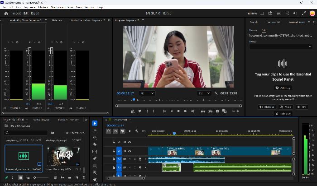The height and width of the screenshot is (186, 317).
Task: Open the Fit zoom level dropdown
Action: point(147,93)
